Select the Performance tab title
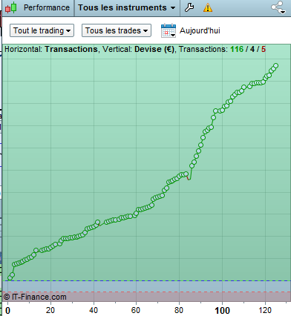Viewport: 291px width, 316px height. coord(47,7)
